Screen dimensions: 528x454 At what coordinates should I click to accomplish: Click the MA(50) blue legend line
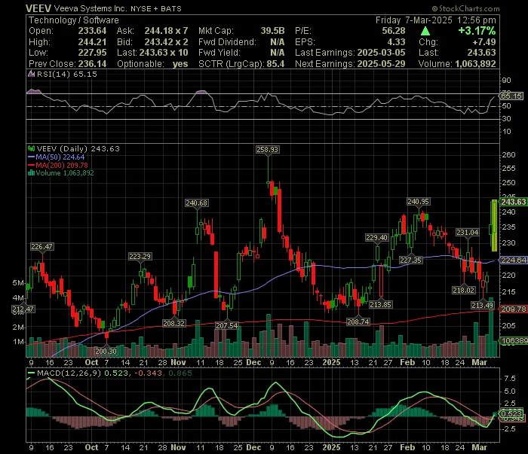pos(32,157)
